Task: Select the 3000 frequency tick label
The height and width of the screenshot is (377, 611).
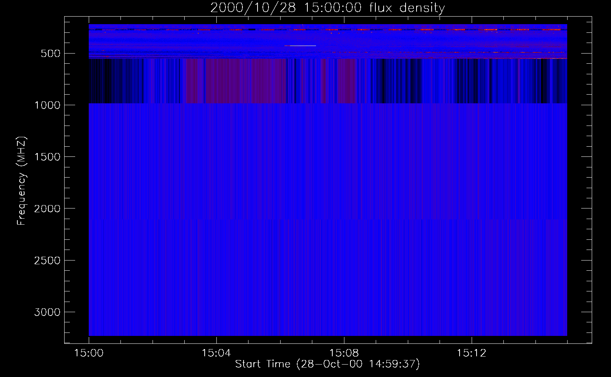Action: [47, 312]
